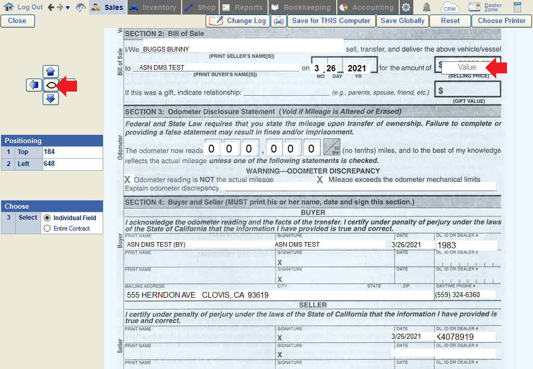Image resolution: width=533 pixels, height=369 pixels.
Task: Click the user face icon
Action: [81, 7]
